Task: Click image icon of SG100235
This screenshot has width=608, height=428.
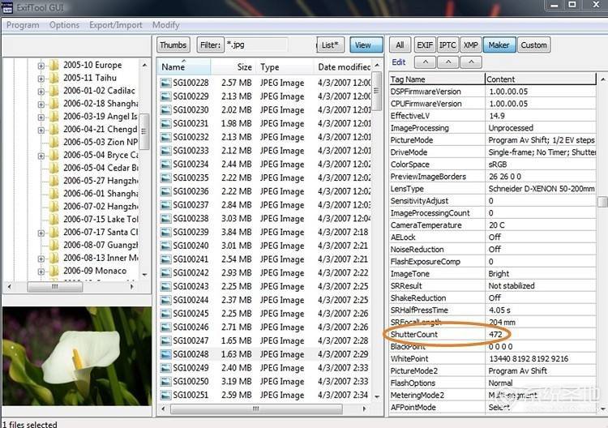Action: 165,178
